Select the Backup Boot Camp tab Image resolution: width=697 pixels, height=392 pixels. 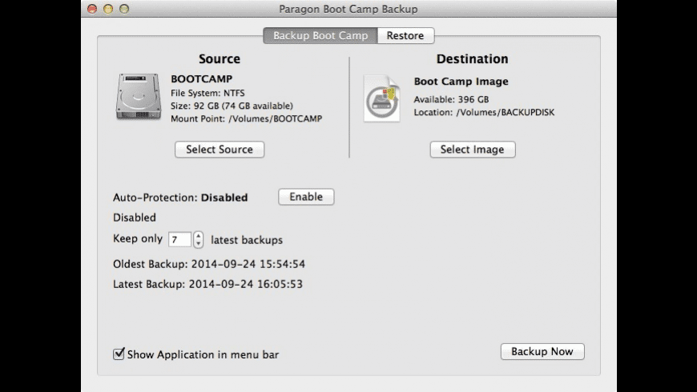(x=320, y=36)
